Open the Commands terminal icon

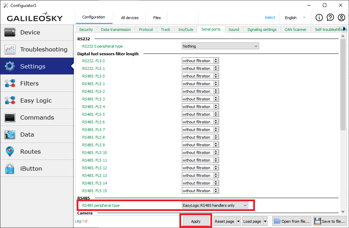point(10,117)
